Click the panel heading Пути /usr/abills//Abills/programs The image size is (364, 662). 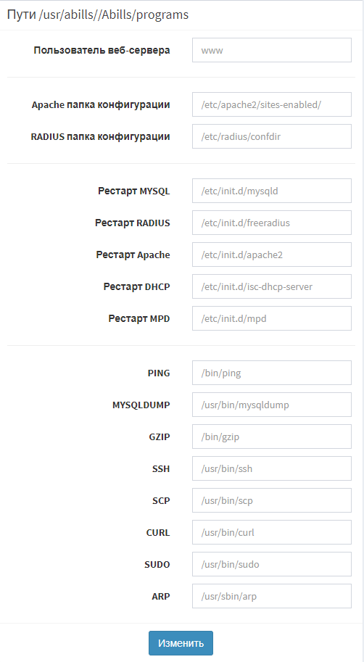(98, 15)
